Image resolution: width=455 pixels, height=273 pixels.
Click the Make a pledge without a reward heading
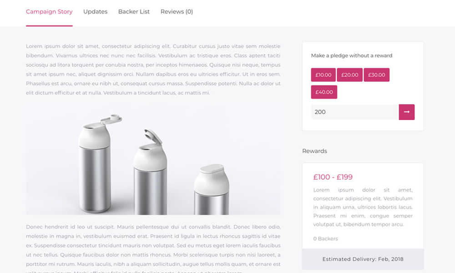tap(352, 56)
